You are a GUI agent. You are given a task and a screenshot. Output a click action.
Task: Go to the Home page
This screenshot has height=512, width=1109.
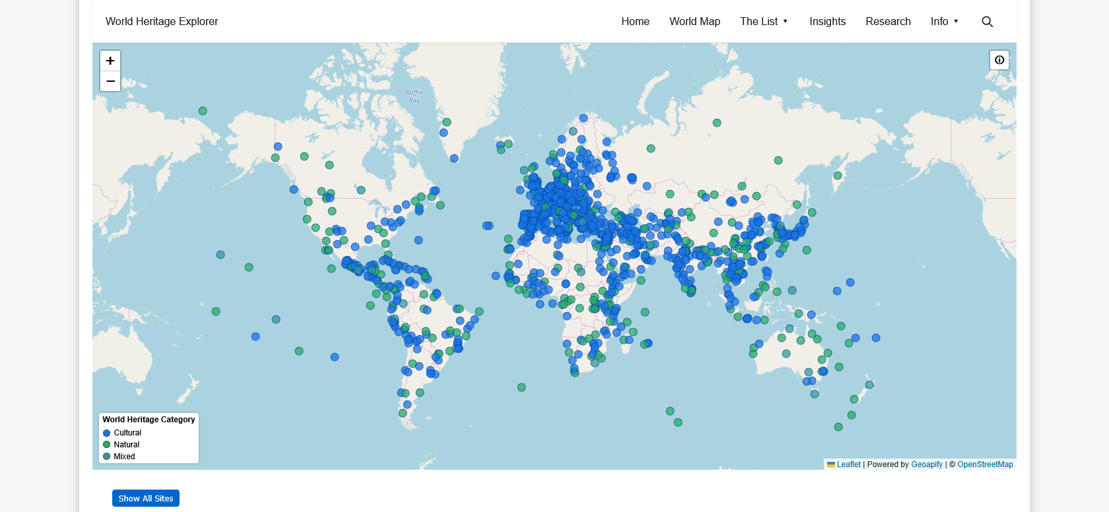click(x=635, y=21)
